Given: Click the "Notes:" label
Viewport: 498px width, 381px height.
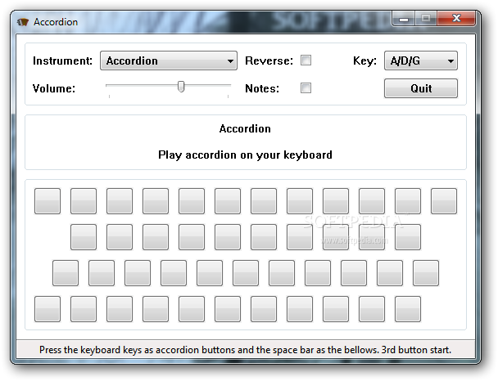Looking at the screenshot, I should pos(262,88).
